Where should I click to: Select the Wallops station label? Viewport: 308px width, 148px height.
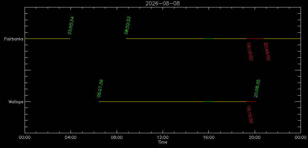(16, 102)
